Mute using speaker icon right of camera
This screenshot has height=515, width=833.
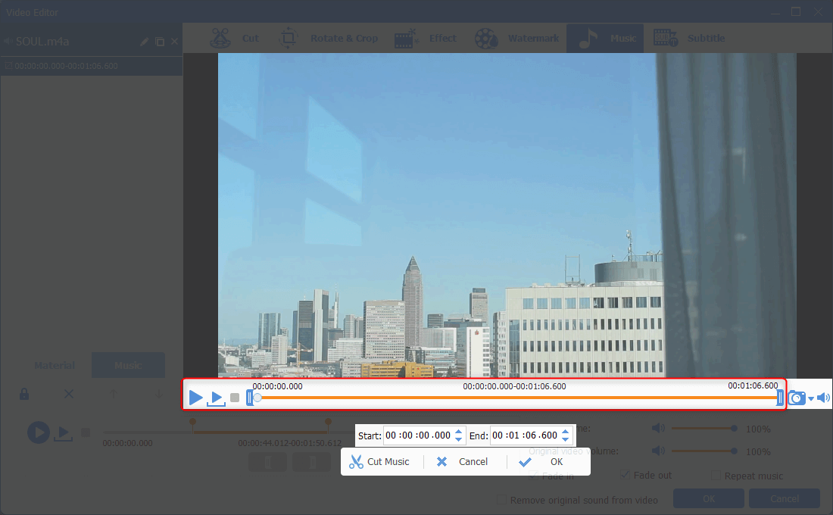click(x=823, y=398)
